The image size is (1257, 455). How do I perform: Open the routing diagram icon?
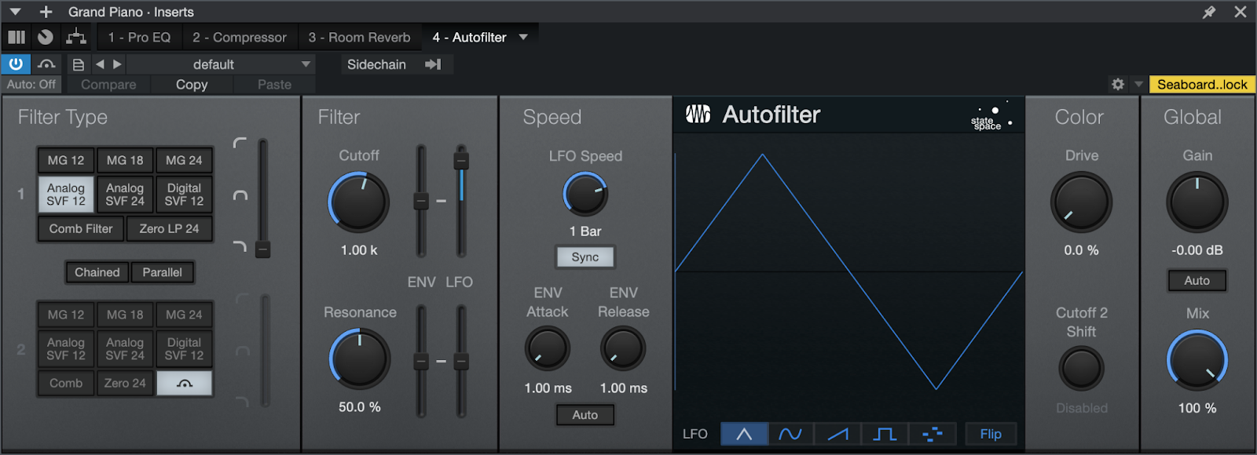coord(76,37)
